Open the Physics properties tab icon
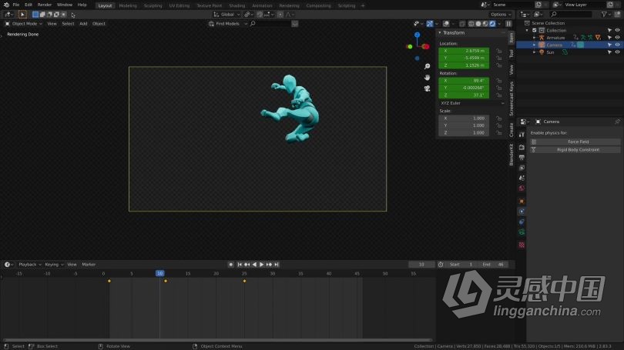Screen dimensions: 624x350 [x=522, y=212]
